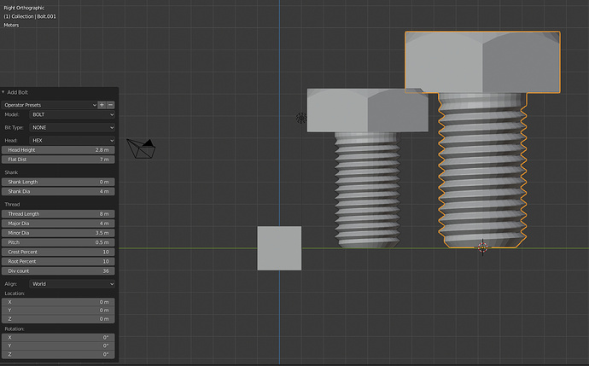Viewport: 589px width, 366px height.
Task: Click the Rotation Y field
Action: [58, 346]
